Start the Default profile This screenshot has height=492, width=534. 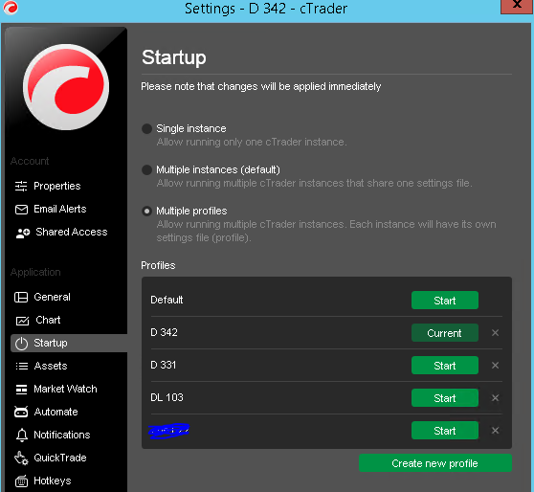point(445,301)
